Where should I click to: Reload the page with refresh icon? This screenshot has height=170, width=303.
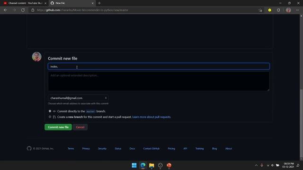23,10
